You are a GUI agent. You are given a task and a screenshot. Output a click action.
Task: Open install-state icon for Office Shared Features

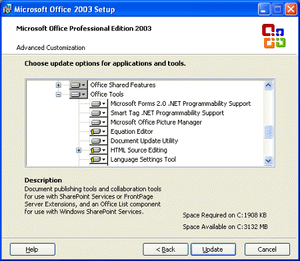point(78,85)
